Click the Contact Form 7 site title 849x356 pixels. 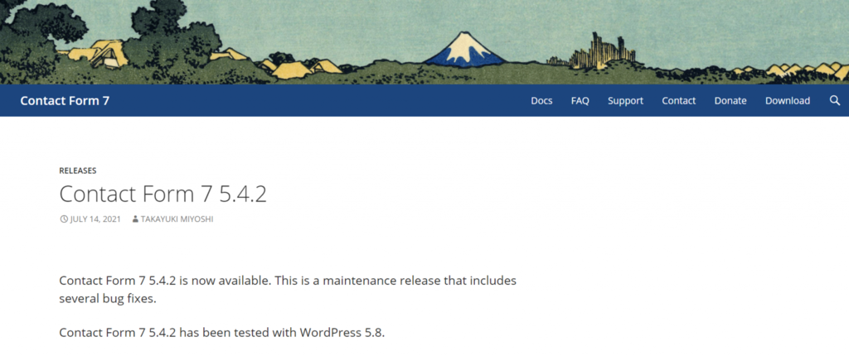tap(65, 101)
